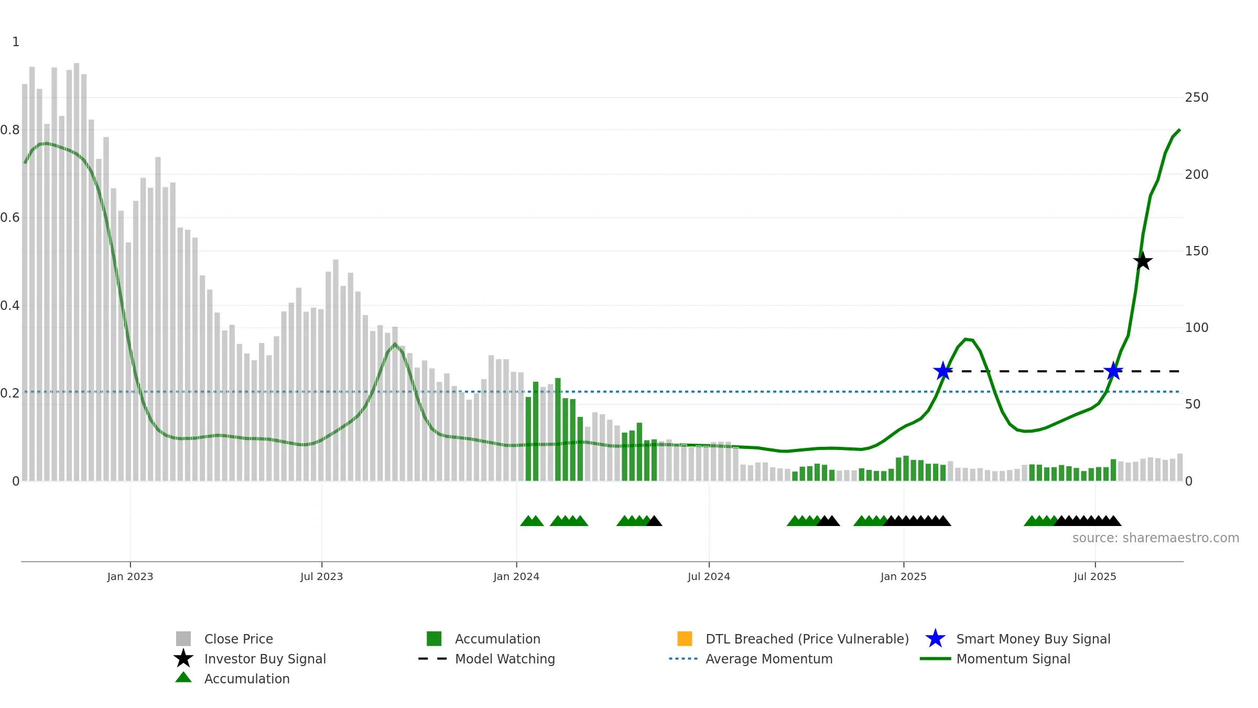Click the Jul 2023 axis label

click(x=321, y=577)
